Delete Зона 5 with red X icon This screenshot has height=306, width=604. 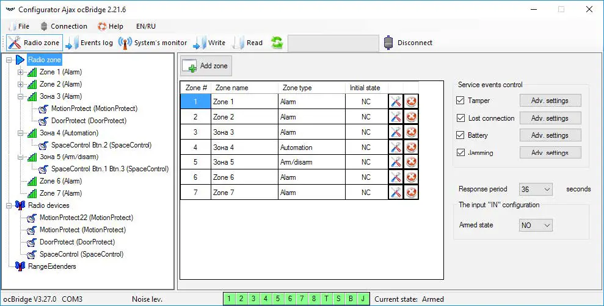(411, 162)
